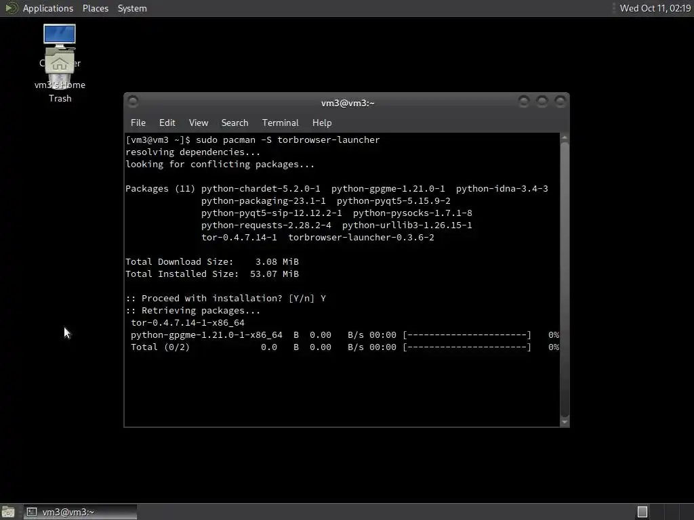The image size is (694, 520).
Task: Minimize the terminal window
Action: (524, 102)
